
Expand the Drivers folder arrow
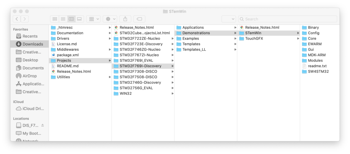point(109,38)
